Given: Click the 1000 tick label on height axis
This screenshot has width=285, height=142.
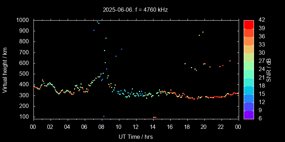Looking at the screenshot, I should [24, 20].
